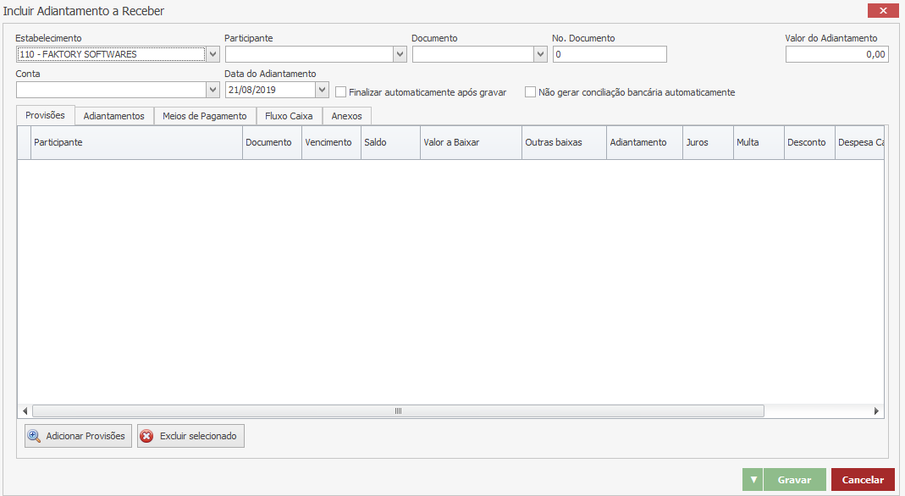Viewport: 905px width, 496px height.
Task: Open the green arrow beside Gravar
Action: [753, 480]
